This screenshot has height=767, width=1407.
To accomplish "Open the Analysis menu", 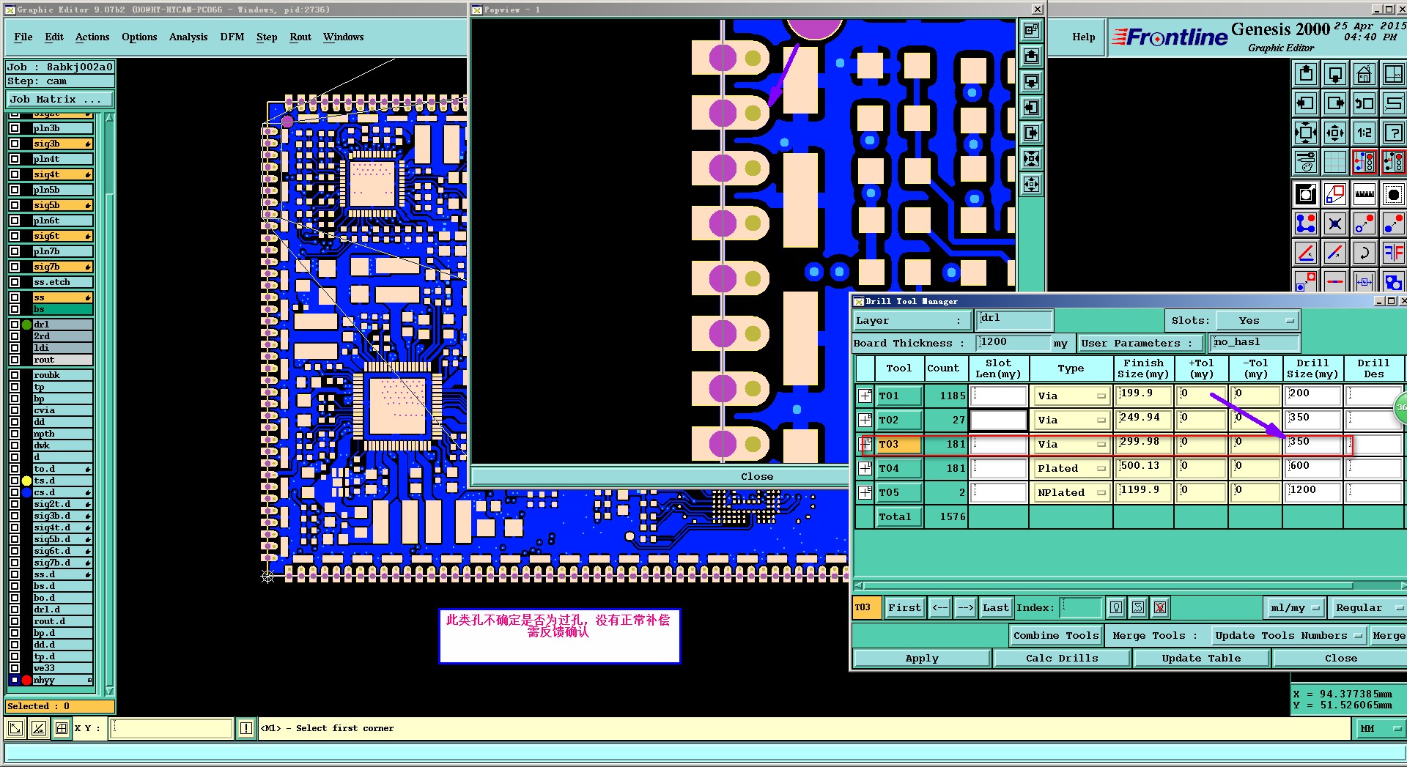I will (188, 37).
